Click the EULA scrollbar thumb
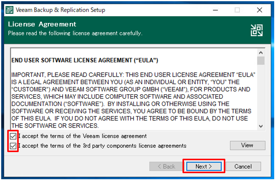 coord(261,61)
